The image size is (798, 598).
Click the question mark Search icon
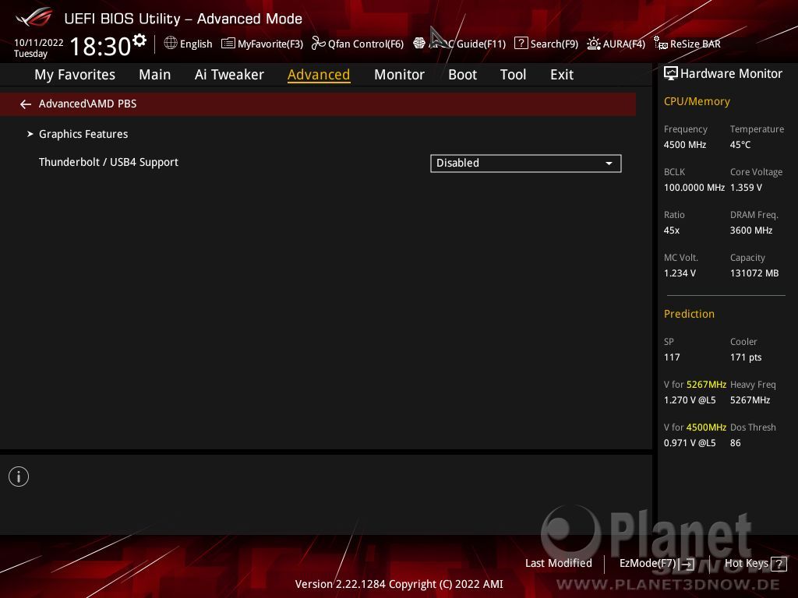[x=521, y=44]
